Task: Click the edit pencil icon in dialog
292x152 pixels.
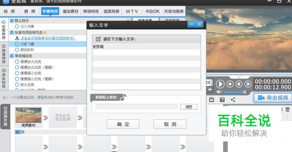Action: point(98,39)
